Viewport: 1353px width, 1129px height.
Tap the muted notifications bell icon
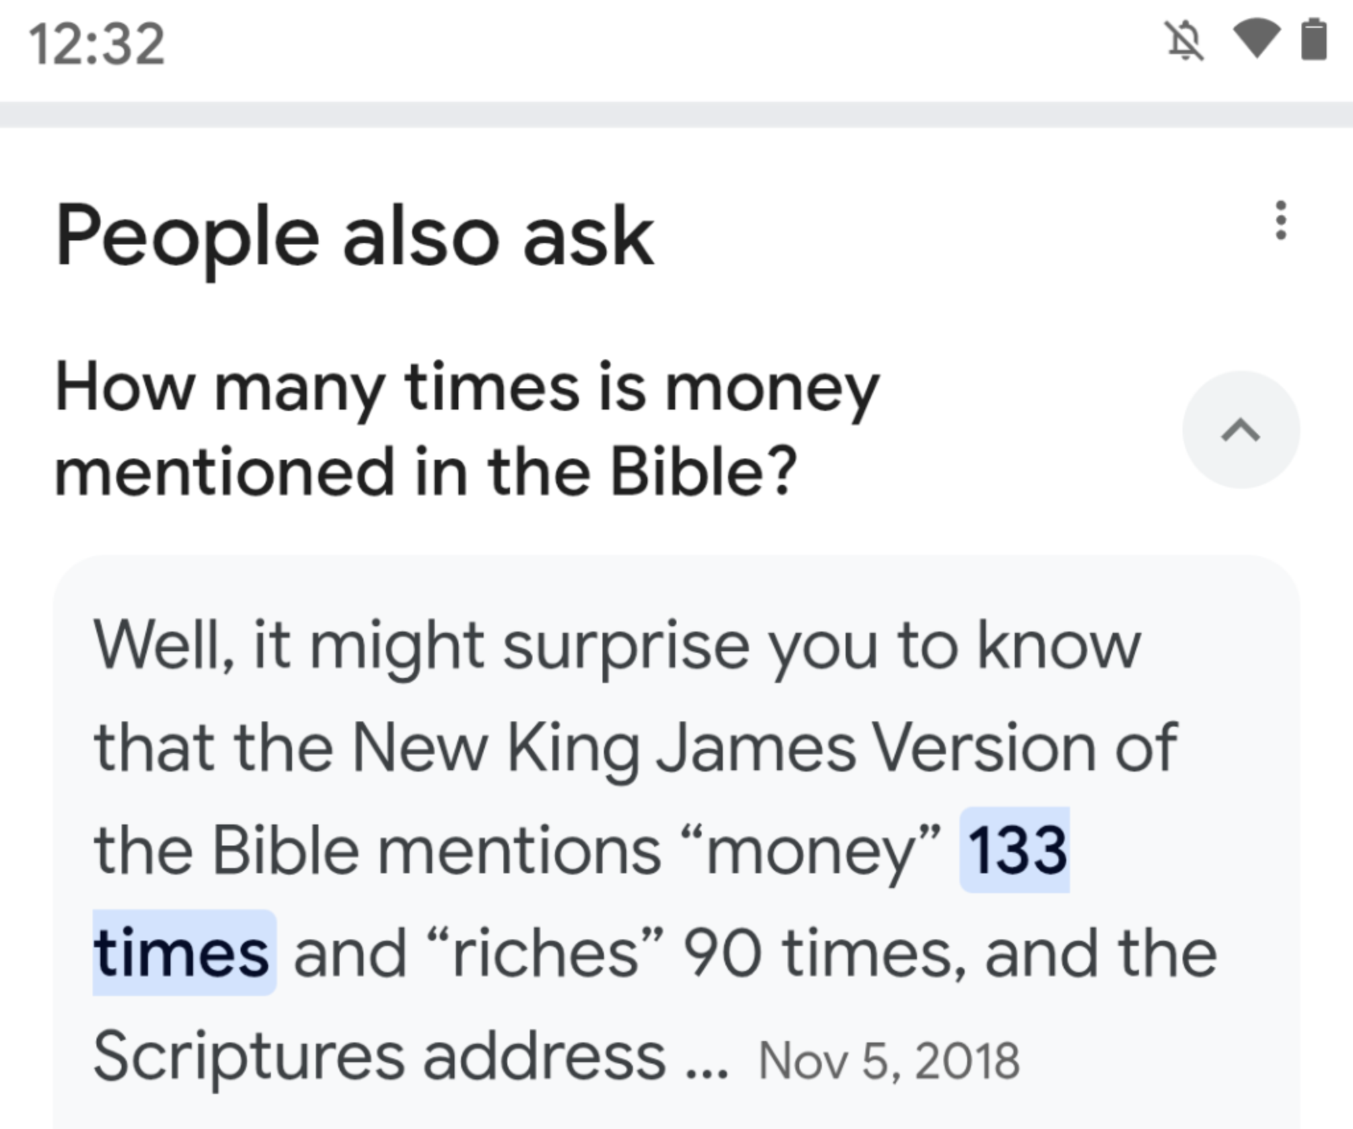click(1185, 41)
